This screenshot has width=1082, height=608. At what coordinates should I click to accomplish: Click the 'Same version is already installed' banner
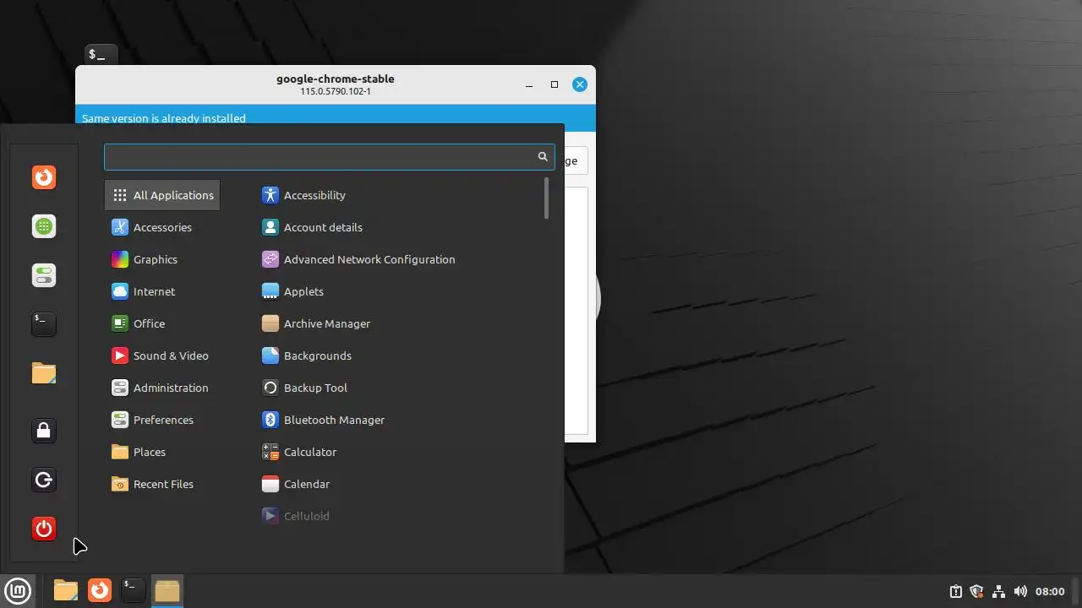(x=336, y=117)
